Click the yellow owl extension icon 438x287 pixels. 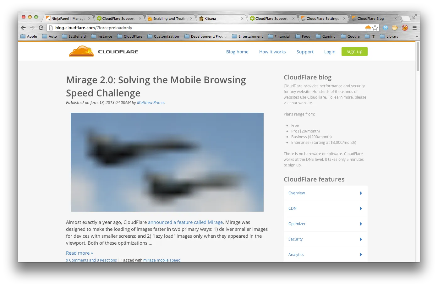click(395, 28)
